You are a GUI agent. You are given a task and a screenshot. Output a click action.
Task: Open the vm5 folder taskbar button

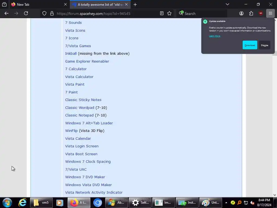point(41,203)
